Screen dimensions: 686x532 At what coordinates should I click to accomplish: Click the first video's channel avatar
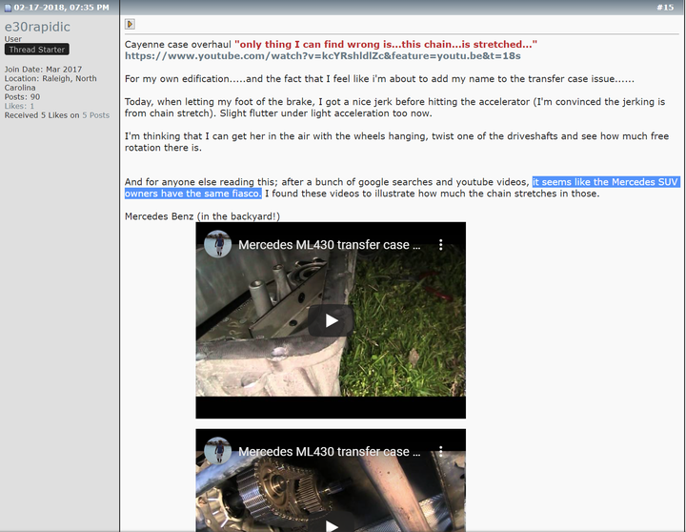pos(217,243)
